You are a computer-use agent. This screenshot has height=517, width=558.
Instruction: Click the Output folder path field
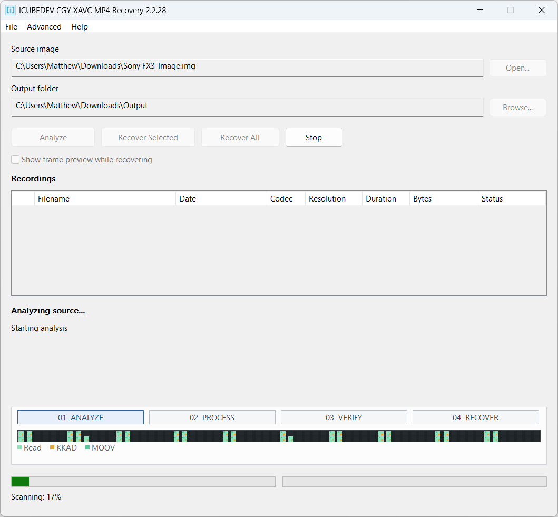tap(247, 107)
